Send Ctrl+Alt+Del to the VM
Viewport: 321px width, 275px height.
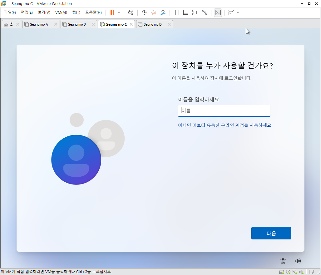pos(131,12)
